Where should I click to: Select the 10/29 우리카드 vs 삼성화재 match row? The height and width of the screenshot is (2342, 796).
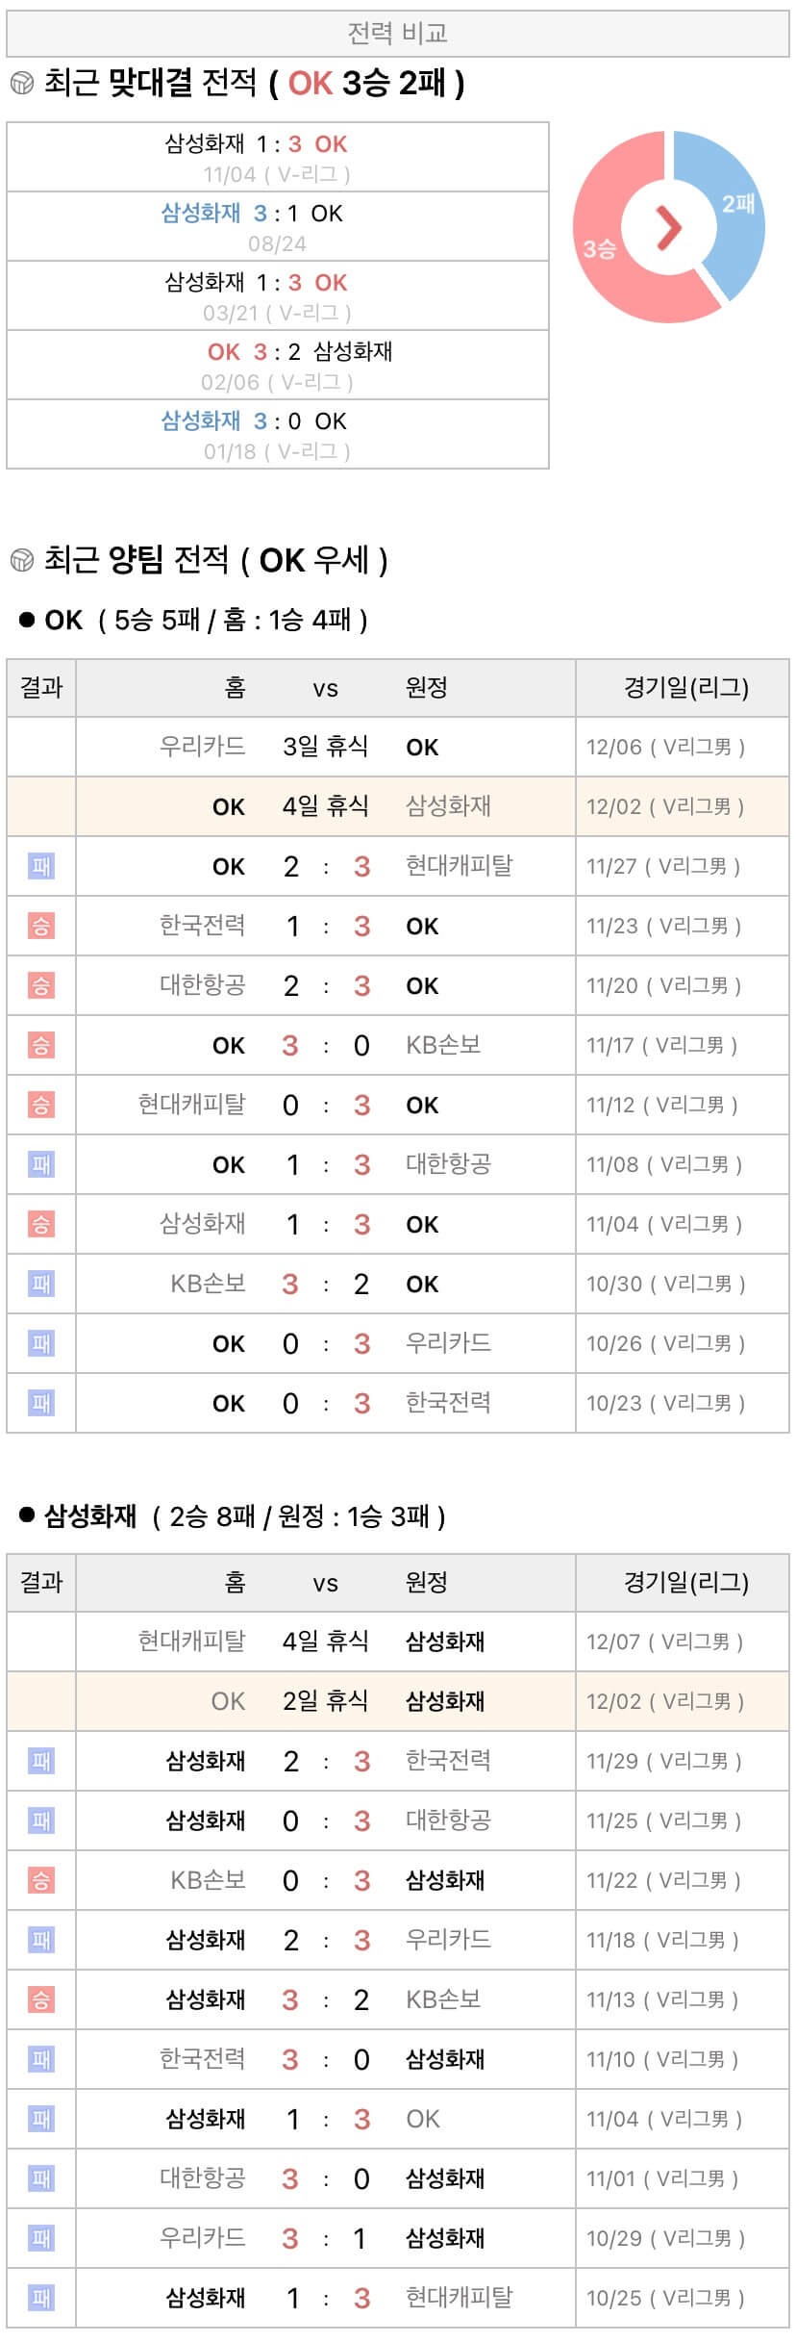coord(397,2238)
